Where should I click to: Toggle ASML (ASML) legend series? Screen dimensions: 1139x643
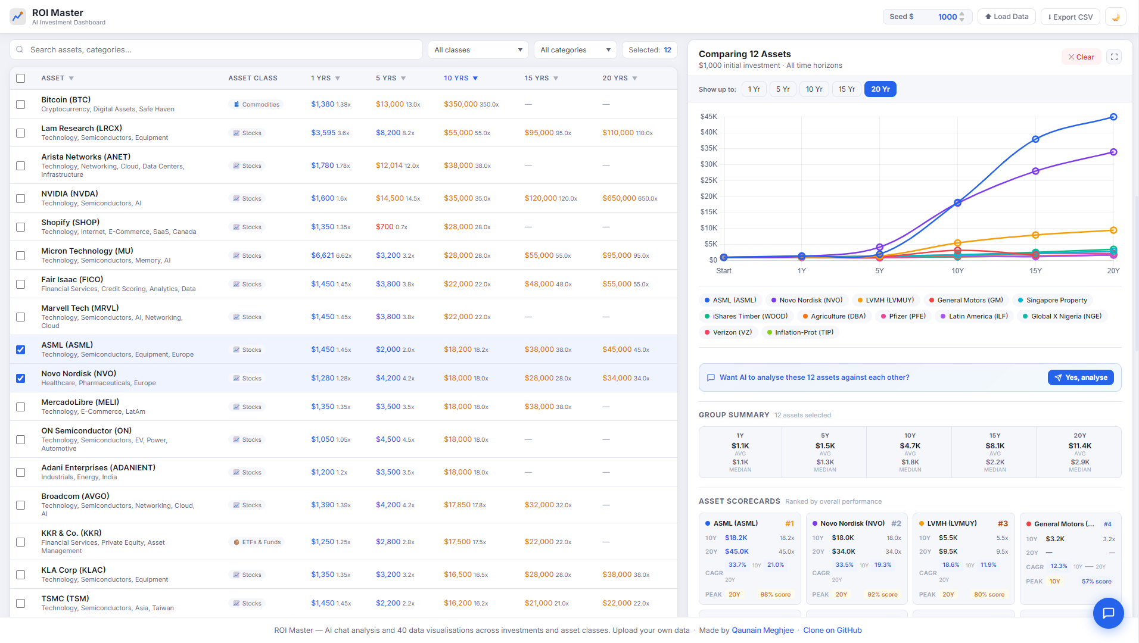click(x=730, y=301)
